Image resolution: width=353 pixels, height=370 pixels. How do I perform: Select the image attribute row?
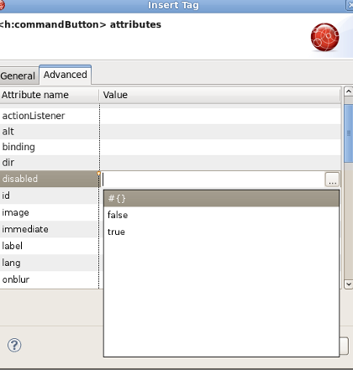(x=49, y=212)
